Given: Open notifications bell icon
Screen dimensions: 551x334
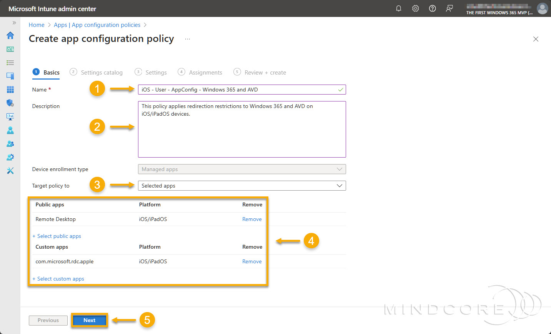Looking at the screenshot, I should point(399,8).
